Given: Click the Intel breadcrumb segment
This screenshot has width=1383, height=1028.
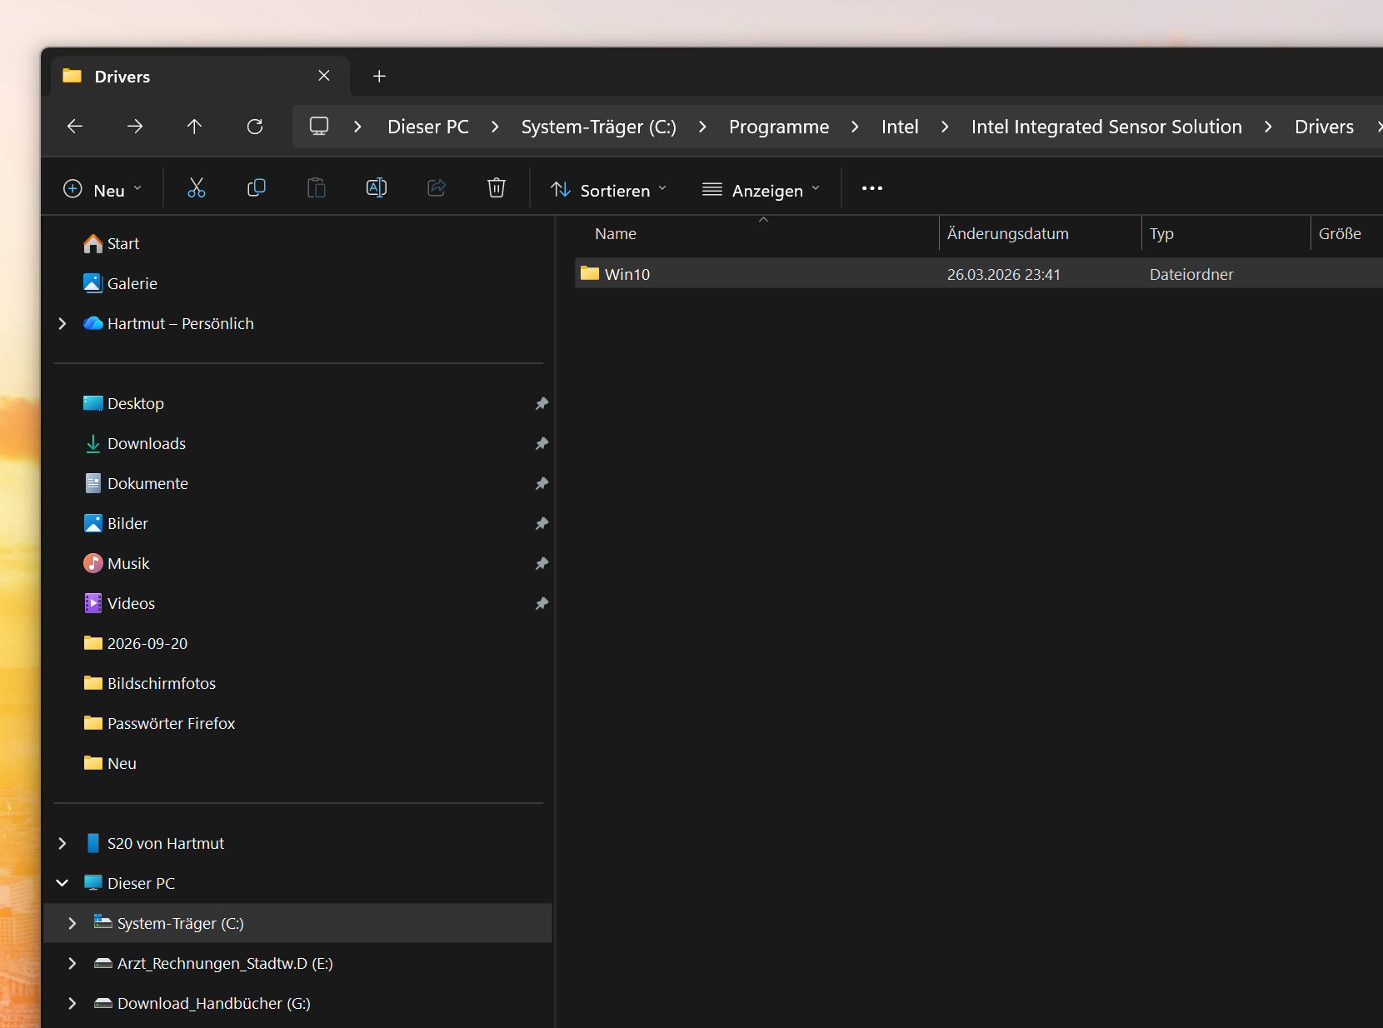Looking at the screenshot, I should 900,127.
